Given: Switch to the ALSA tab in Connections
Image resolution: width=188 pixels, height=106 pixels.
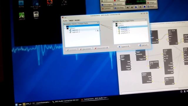Looking at the screenshot, I should 77,20.
